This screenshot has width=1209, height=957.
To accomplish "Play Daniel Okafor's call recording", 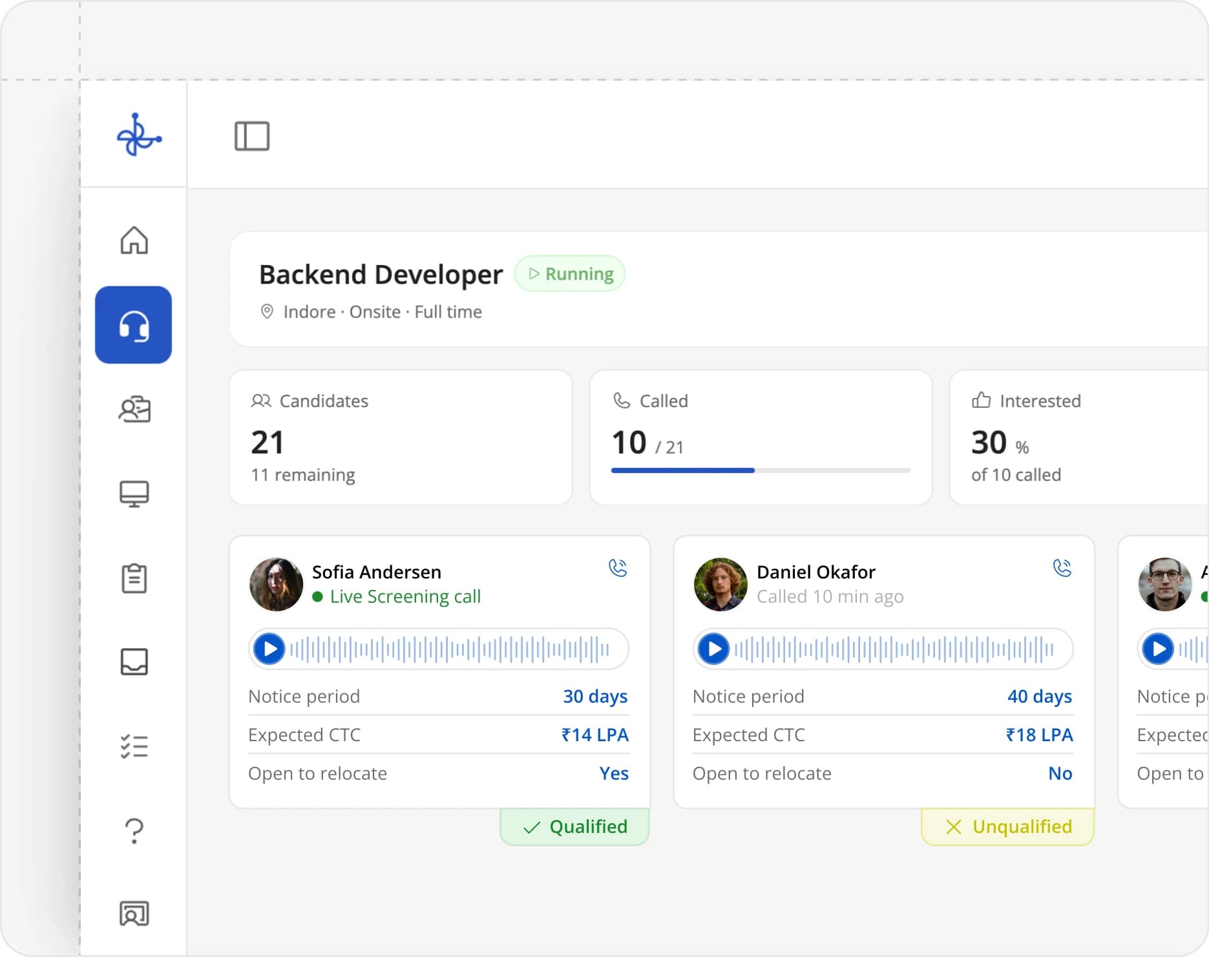I will coord(714,649).
